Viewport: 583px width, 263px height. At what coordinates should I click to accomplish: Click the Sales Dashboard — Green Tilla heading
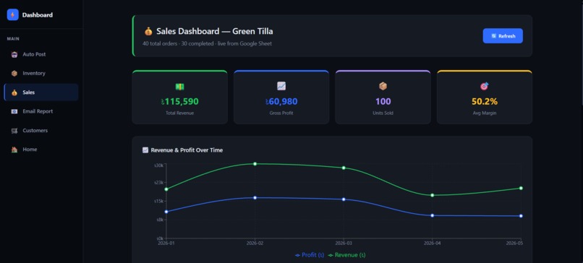215,32
